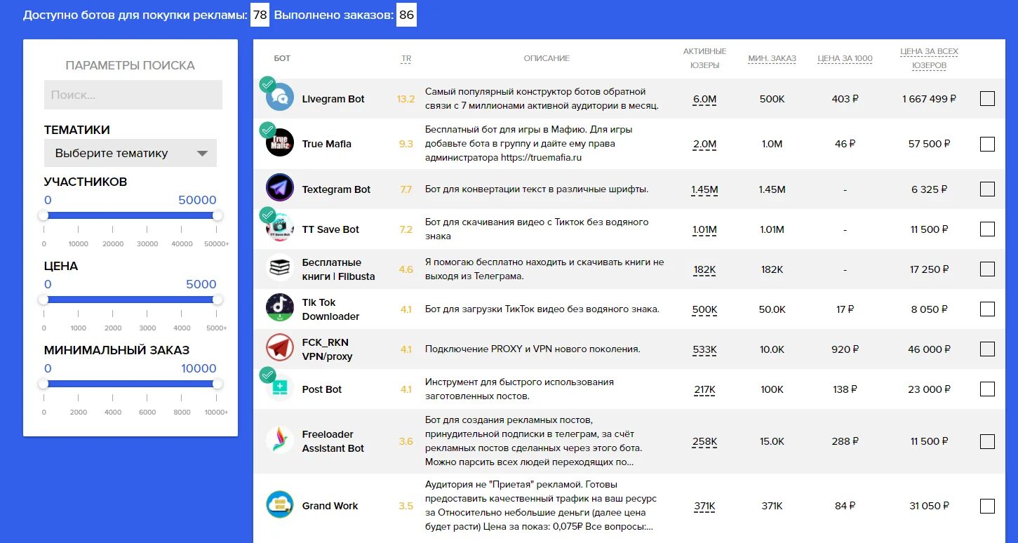Screen dimensions: 1018x543
Task: Click the Цена slider left handle
Action: [43, 300]
